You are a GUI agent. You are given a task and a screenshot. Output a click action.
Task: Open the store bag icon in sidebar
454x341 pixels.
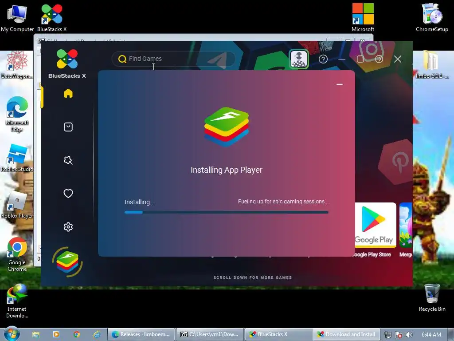(68, 127)
